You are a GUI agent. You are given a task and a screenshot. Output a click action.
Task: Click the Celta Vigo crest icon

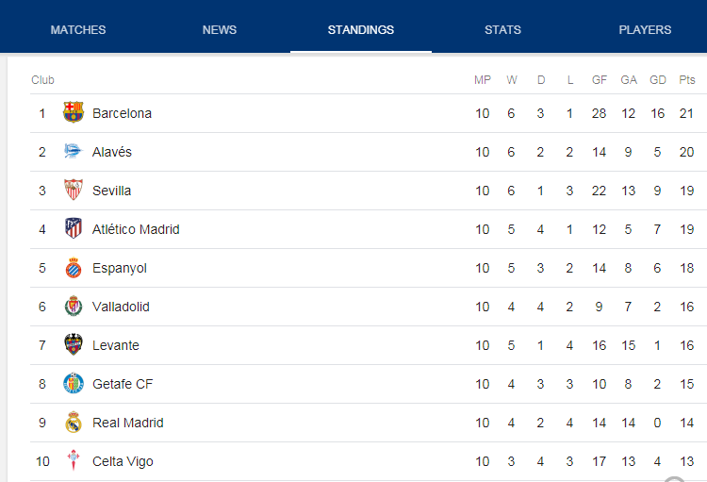74,461
